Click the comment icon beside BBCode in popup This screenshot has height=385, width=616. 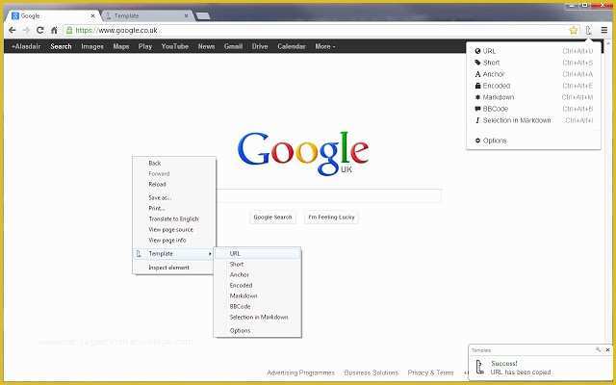(477, 109)
